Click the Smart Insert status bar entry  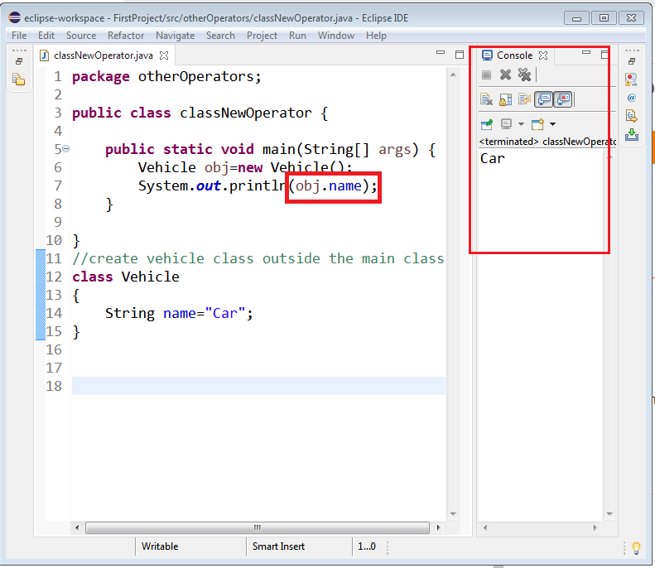tap(278, 546)
